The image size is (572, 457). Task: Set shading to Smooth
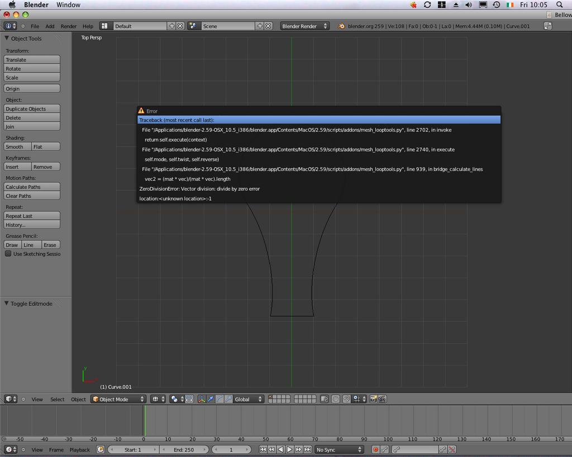[17, 147]
